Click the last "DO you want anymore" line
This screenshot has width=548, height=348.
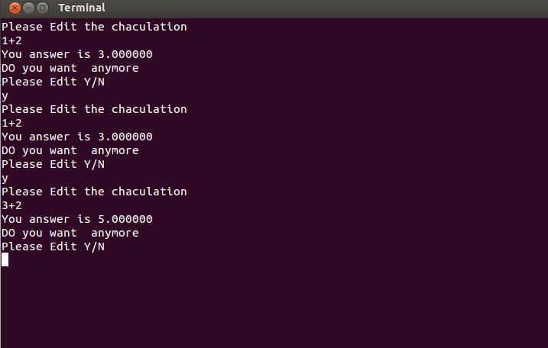[x=70, y=234]
